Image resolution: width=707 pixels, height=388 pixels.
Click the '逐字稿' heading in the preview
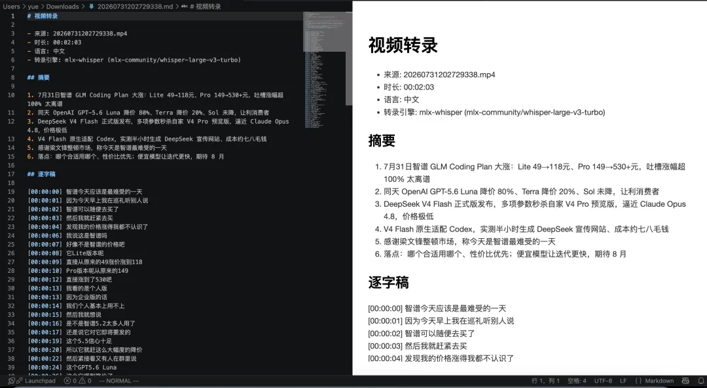[x=389, y=283]
